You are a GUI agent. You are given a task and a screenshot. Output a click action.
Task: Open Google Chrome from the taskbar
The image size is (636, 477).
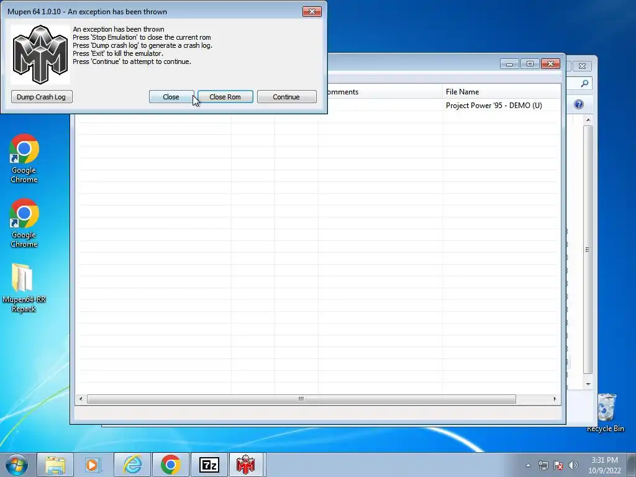170,465
